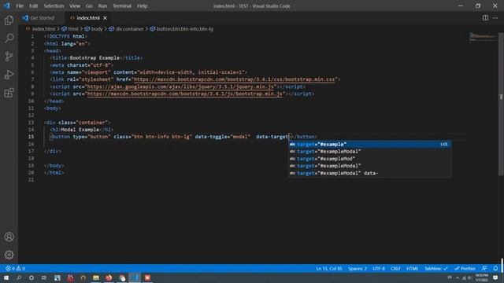The height and width of the screenshot is (283, 504).
Task: Open the red app icon at end of taskbar
Action: (147, 277)
